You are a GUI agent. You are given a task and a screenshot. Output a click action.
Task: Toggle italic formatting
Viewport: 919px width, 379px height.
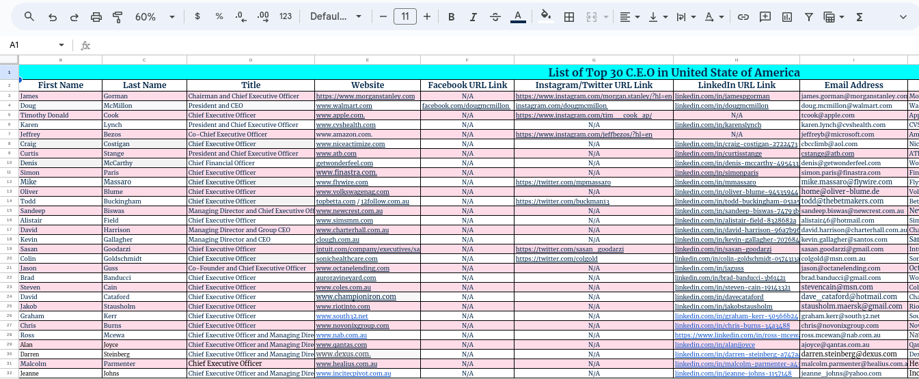(474, 16)
